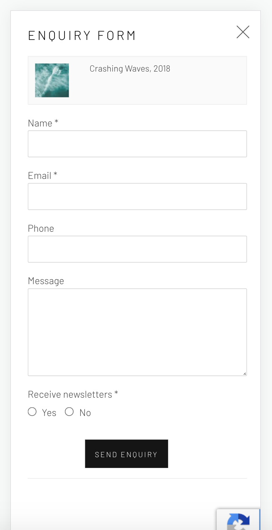This screenshot has height=530, width=272.
Task: Click the Email field label
Action: click(42, 176)
